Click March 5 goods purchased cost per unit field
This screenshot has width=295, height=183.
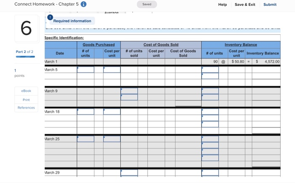(x=112, y=69)
